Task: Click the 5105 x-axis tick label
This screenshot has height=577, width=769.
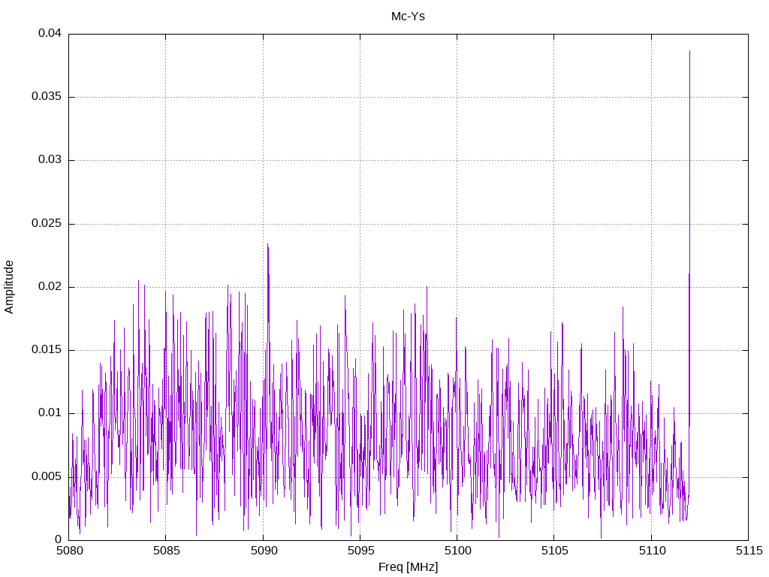Action: click(553, 551)
